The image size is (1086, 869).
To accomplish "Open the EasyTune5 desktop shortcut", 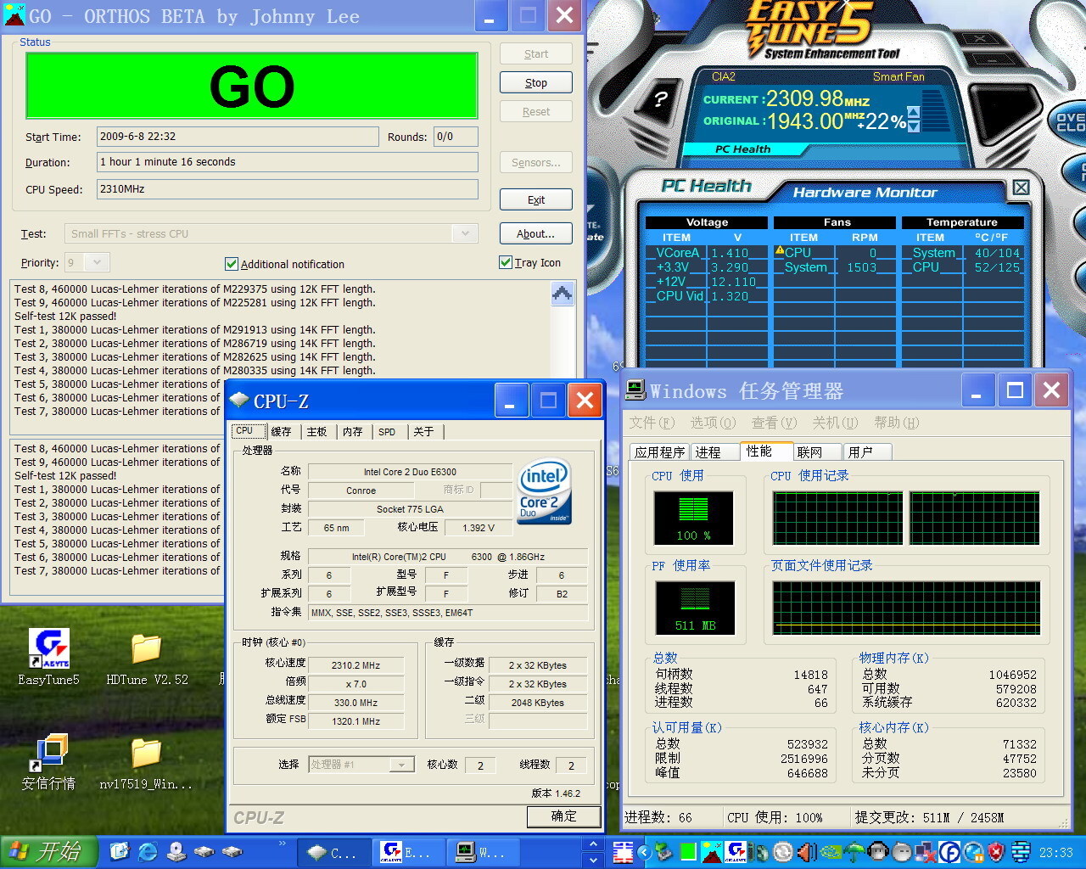I will click(48, 650).
